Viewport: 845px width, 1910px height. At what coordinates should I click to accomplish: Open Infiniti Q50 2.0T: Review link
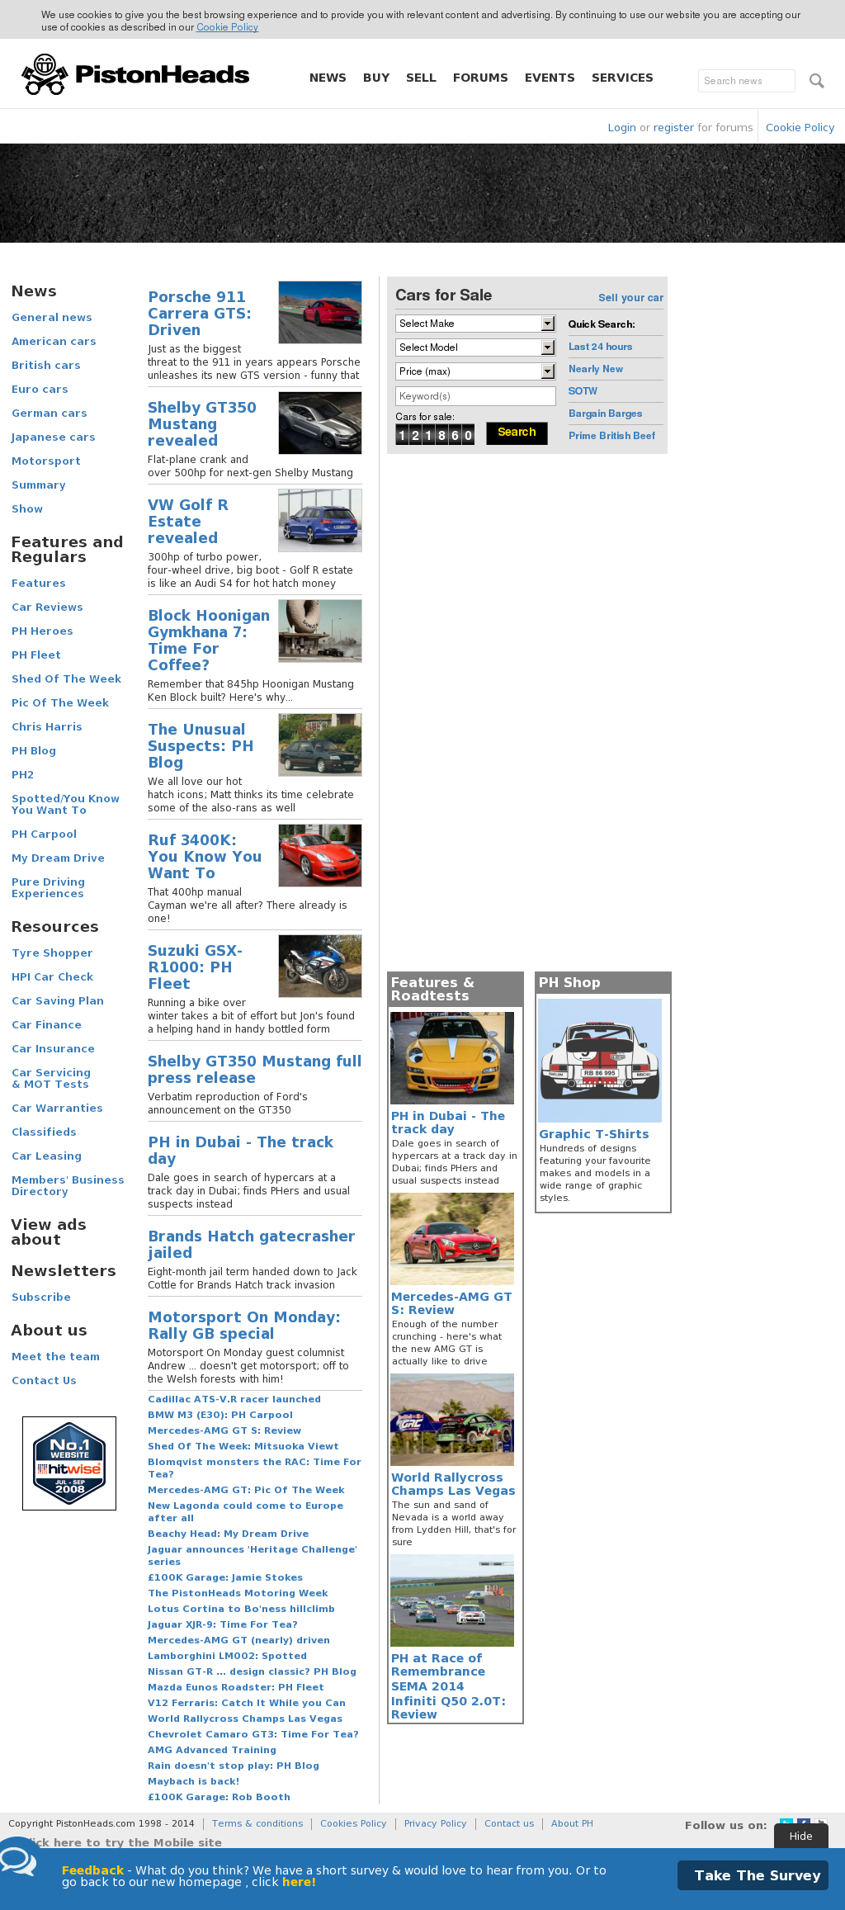(x=448, y=1708)
